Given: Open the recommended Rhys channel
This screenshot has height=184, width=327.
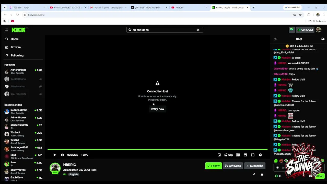Looking at the screenshot, I should 23,156.
